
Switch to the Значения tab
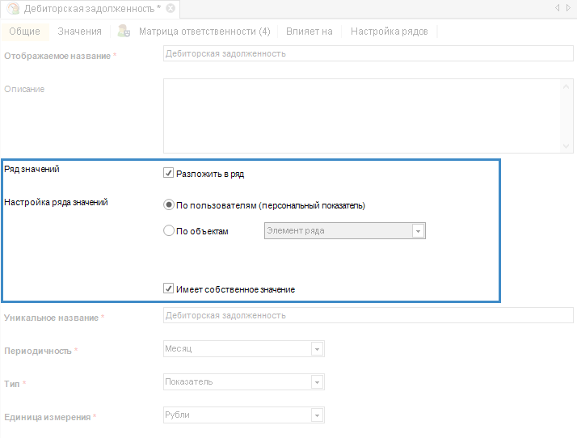pyautogui.click(x=79, y=32)
